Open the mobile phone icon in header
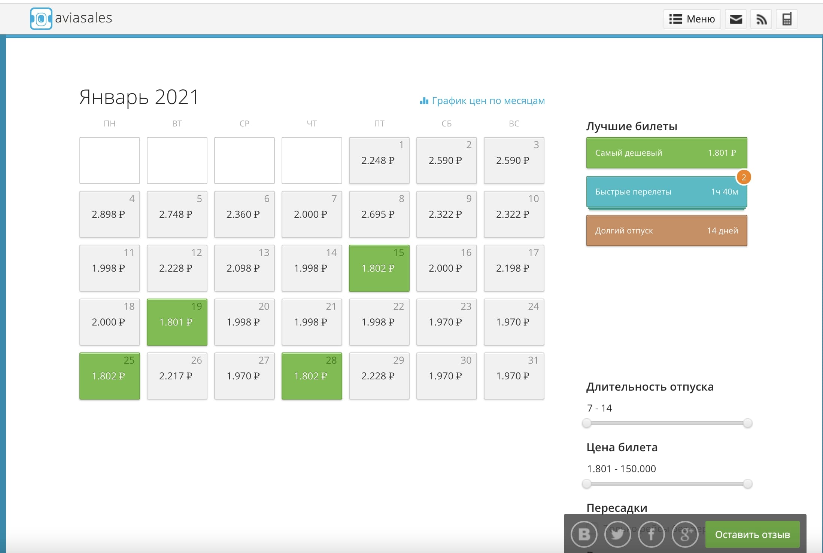This screenshot has height=553, width=823. [787, 19]
